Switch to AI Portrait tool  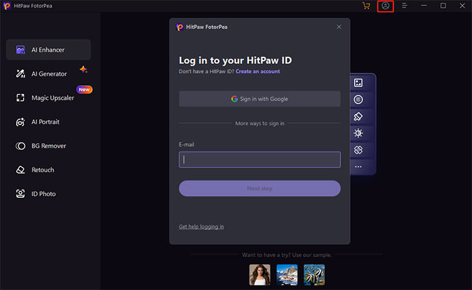coord(48,122)
